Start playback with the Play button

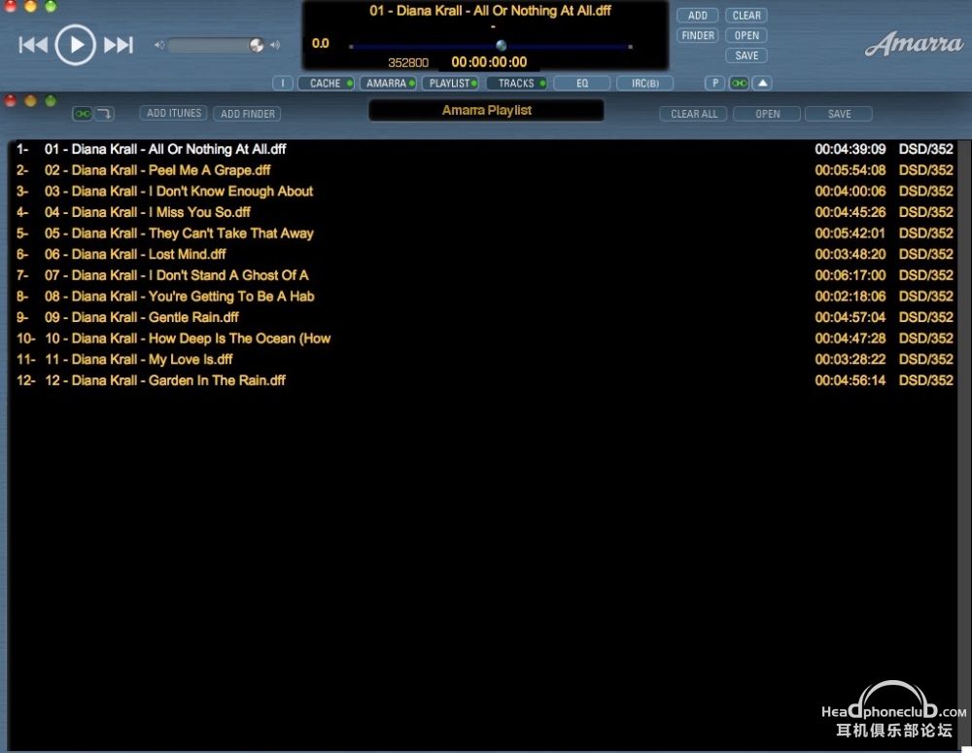click(75, 45)
